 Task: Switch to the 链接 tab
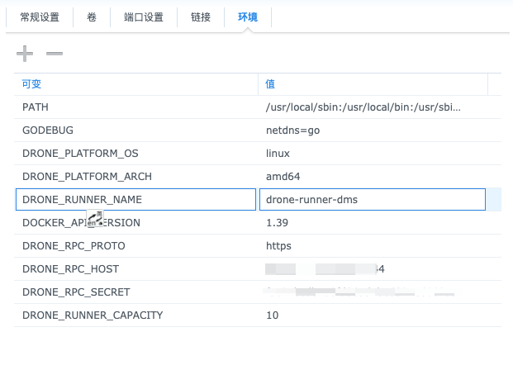click(201, 17)
